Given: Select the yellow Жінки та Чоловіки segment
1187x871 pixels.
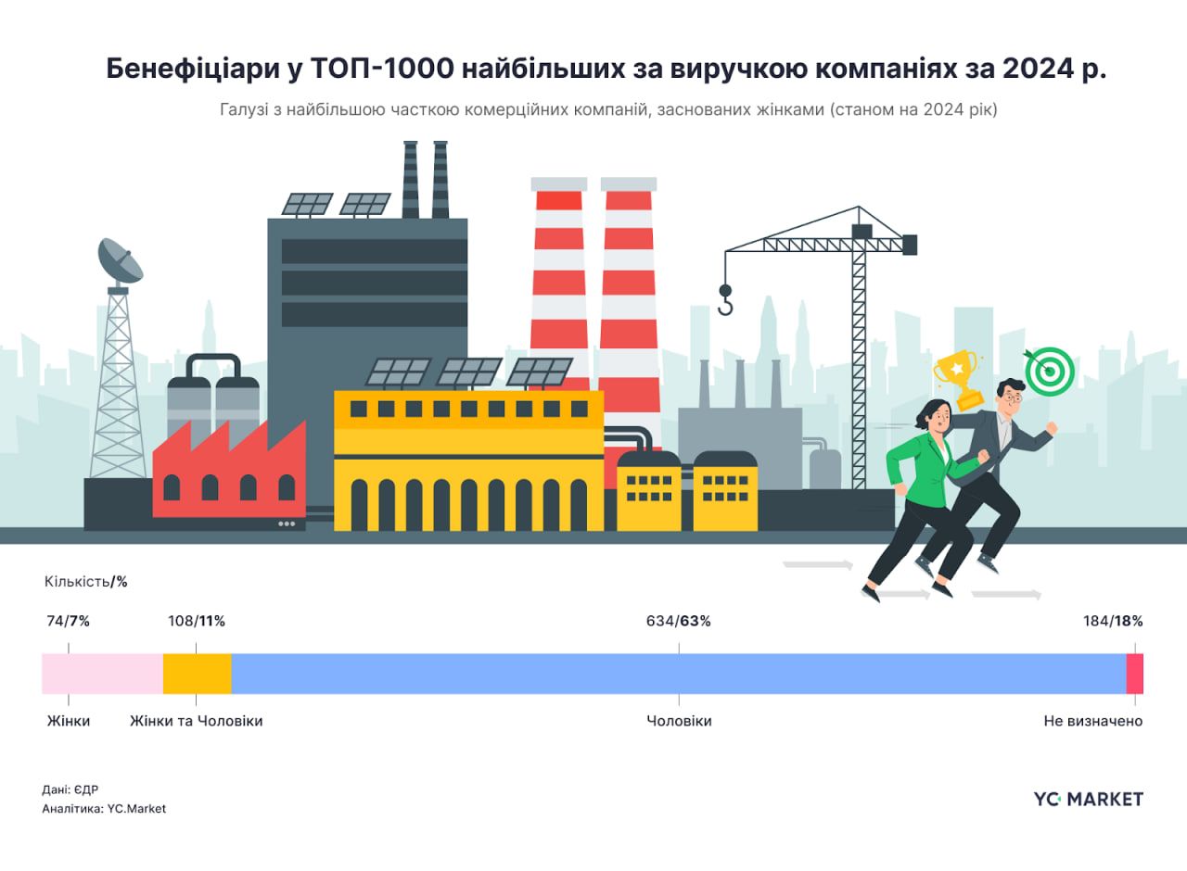Looking at the screenshot, I should (x=196, y=674).
